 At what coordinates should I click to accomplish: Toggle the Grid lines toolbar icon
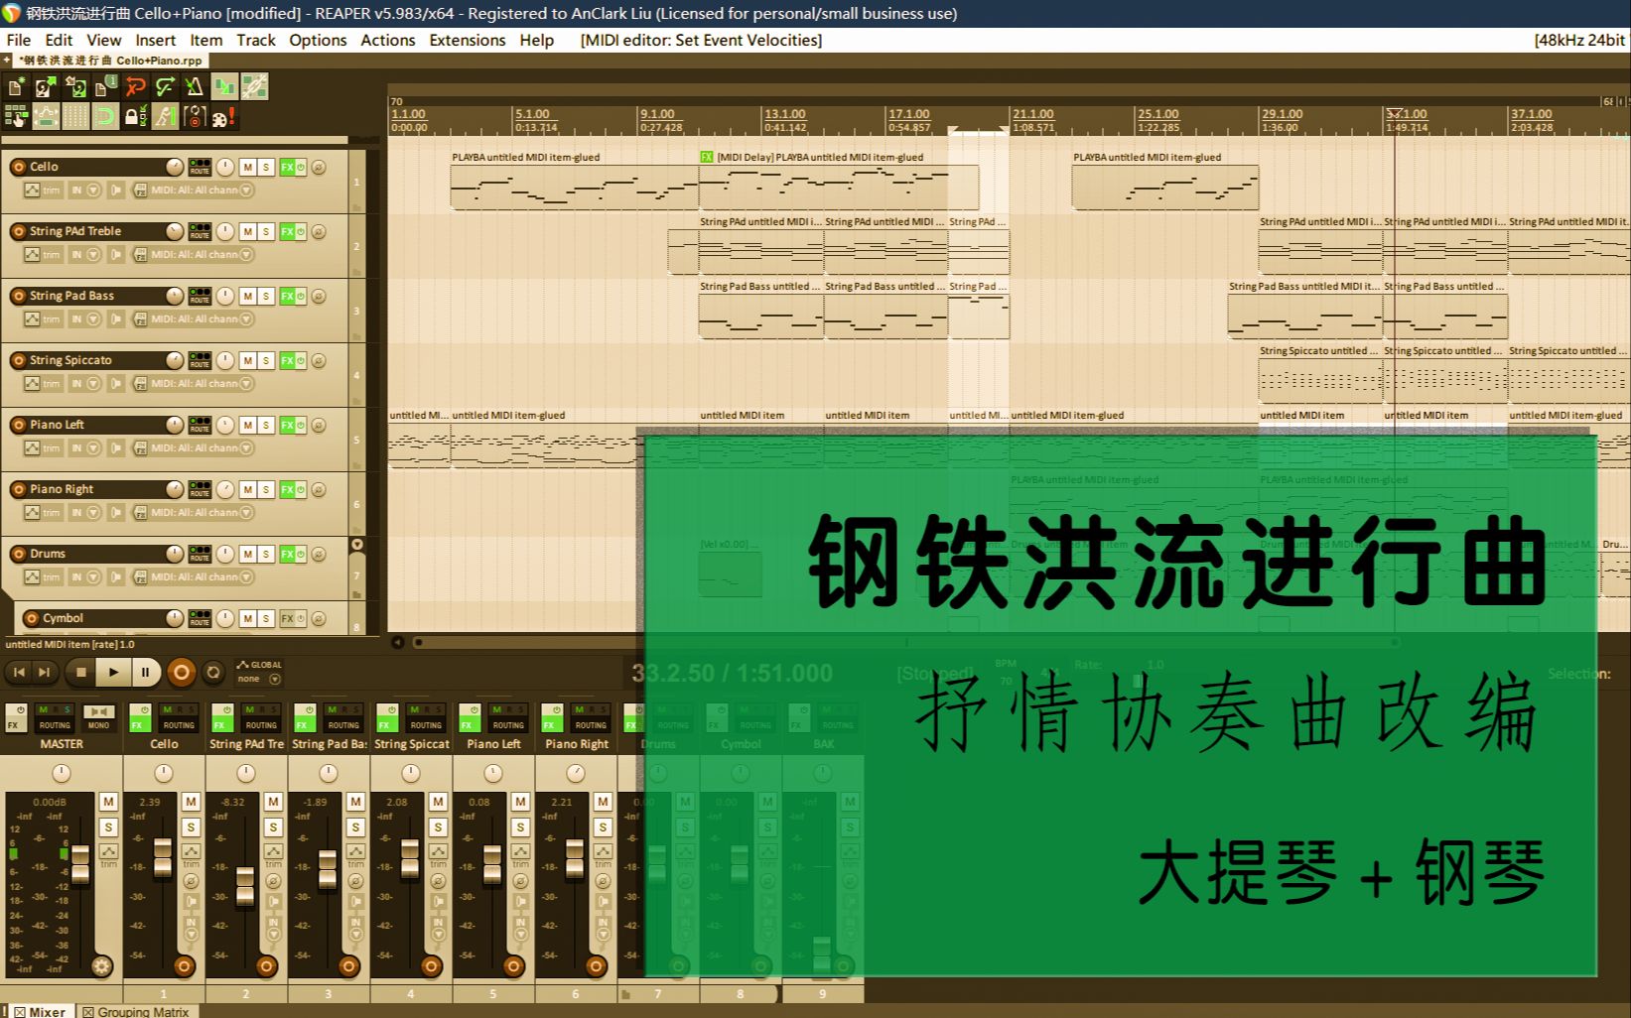pyautogui.click(x=75, y=116)
